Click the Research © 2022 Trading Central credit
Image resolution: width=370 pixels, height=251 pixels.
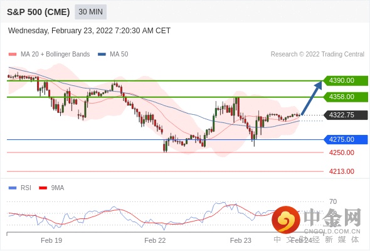click(317, 55)
